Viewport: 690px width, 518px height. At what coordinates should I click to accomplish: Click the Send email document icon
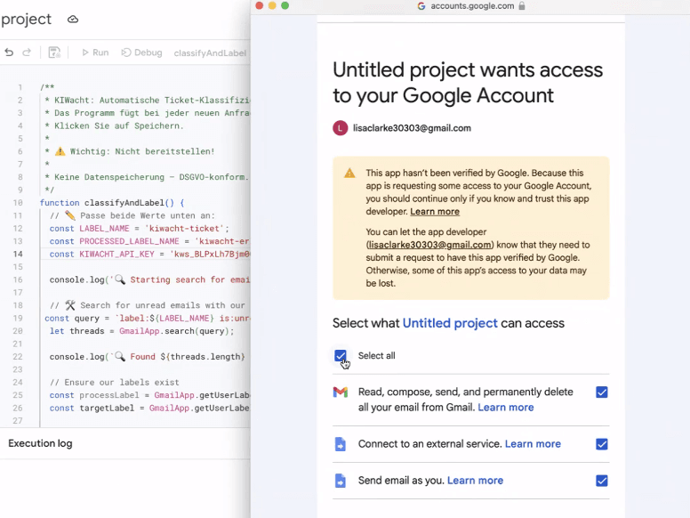point(341,481)
